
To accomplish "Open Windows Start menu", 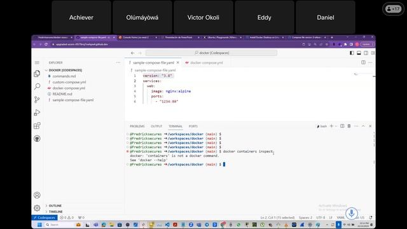I will 39,225.
